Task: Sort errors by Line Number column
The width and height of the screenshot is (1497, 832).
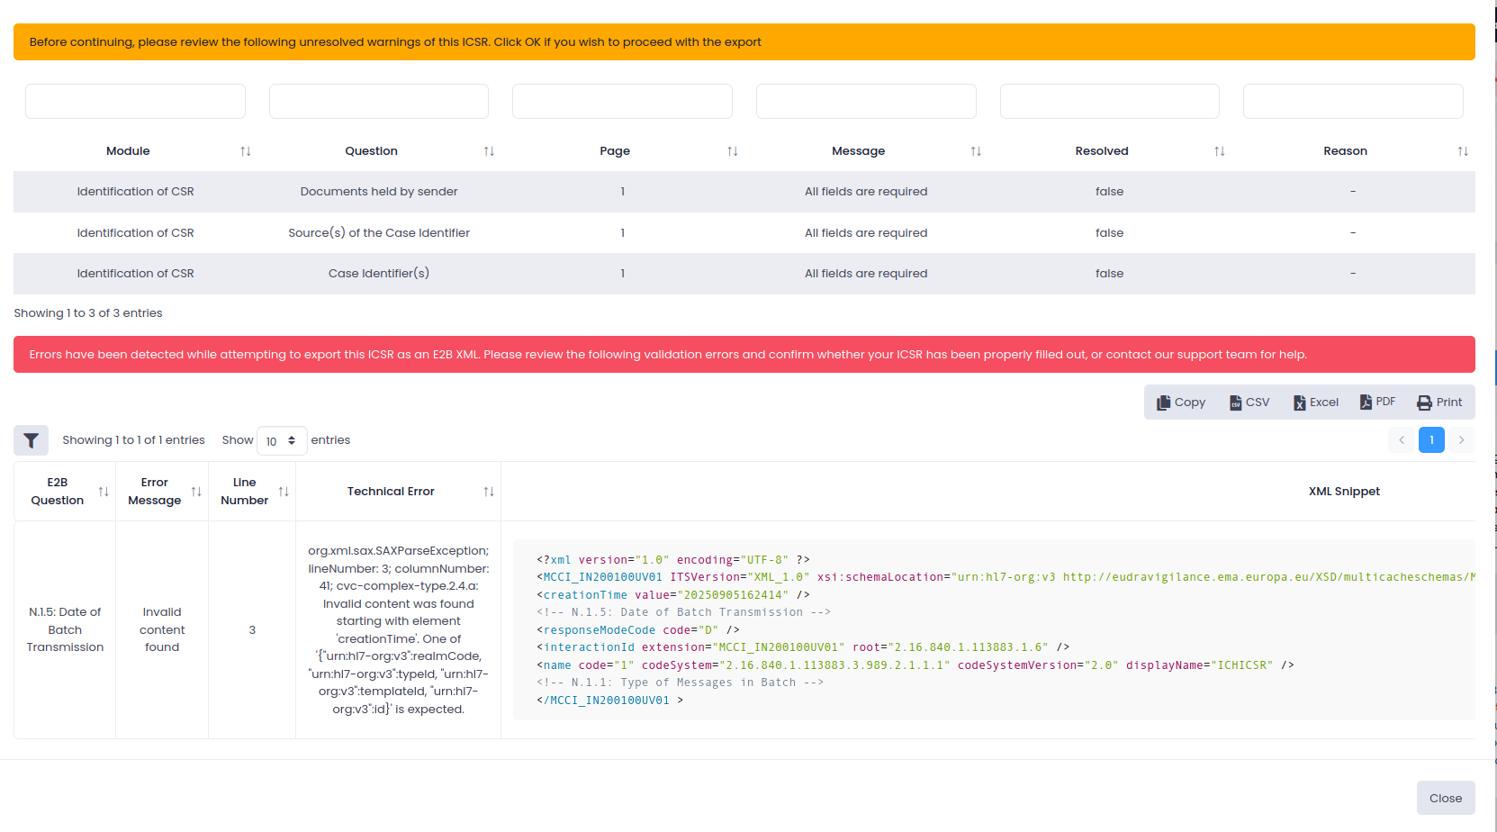Action: pos(284,492)
